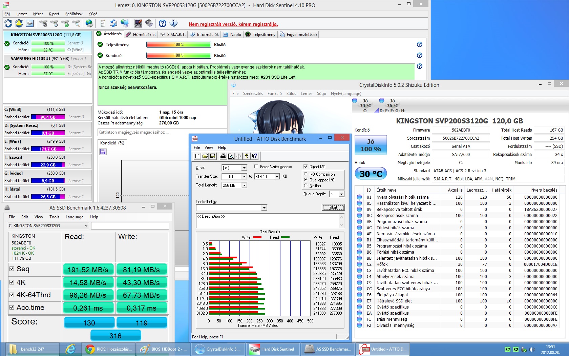Click Save floppy icon in ATTO toolbar
Image resolution: width=569 pixels, height=356 pixels.
213,156
